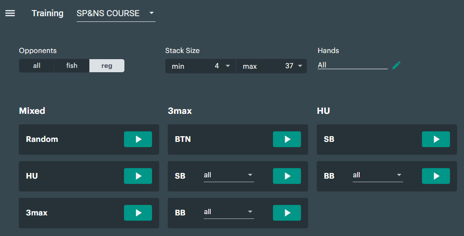
Task: Click the Hands All input field
Action: click(352, 65)
